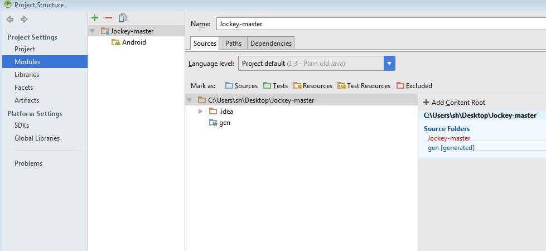Expand the .idea folder
Image resolution: width=546 pixels, height=251 pixels.
[x=201, y=112]
